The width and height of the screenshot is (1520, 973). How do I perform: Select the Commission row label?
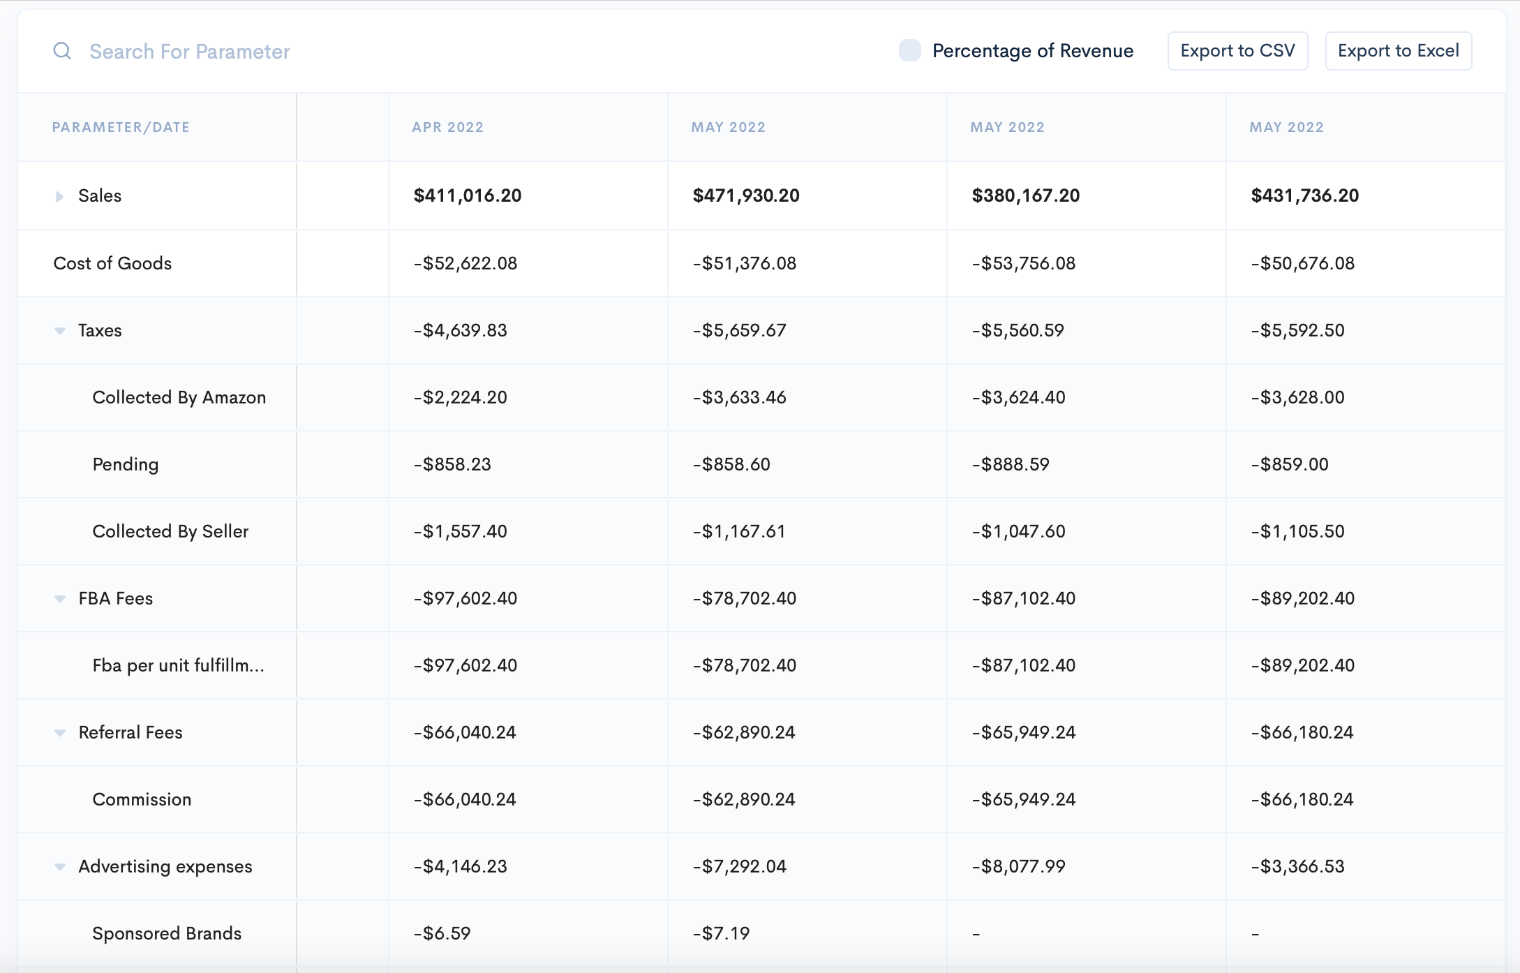142,799
